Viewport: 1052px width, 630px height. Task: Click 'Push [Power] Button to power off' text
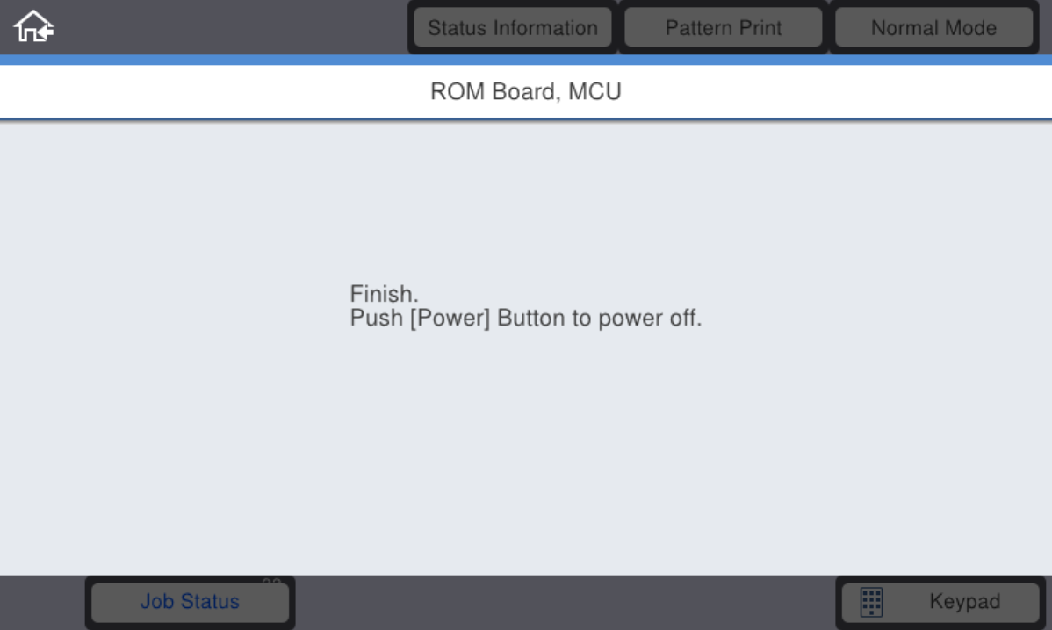click(x=525, y=318)
